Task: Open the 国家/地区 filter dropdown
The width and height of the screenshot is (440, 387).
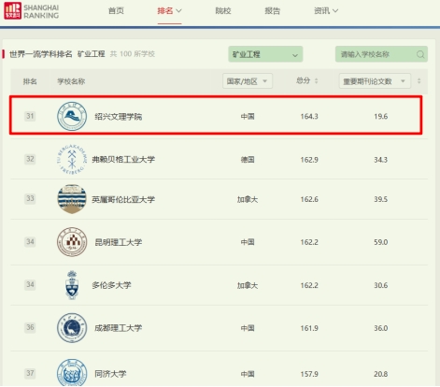Action: [248, 81]
